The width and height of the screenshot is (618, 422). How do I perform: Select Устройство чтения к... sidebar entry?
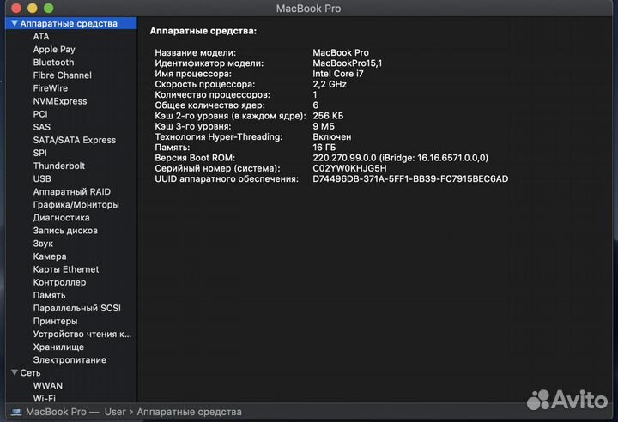click(x=82, y=335)
